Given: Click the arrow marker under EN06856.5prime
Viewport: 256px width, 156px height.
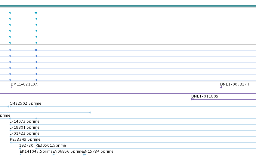Looking at the screenshot, I should (54, 154).
